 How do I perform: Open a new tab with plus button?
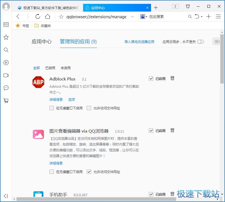(156, 8)
